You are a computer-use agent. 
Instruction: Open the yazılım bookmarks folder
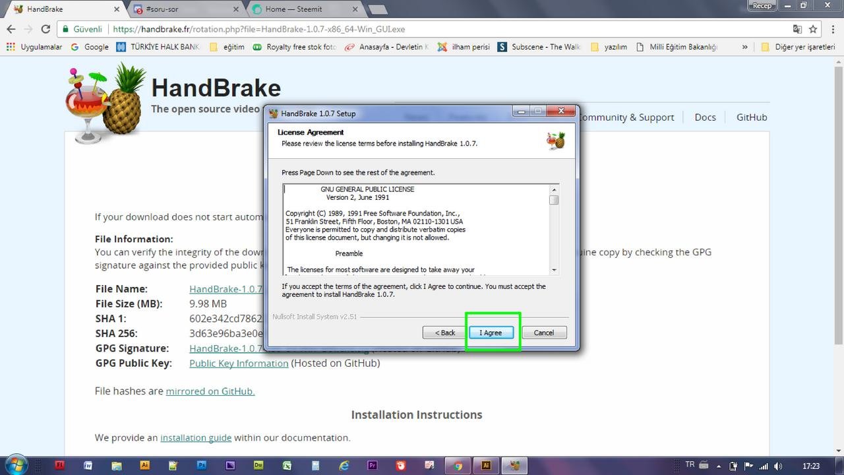(x=609, y=47)
